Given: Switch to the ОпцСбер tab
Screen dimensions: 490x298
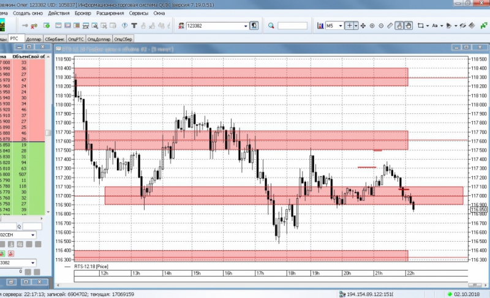Looking at the screenshot, I should (x=123, y=39).
